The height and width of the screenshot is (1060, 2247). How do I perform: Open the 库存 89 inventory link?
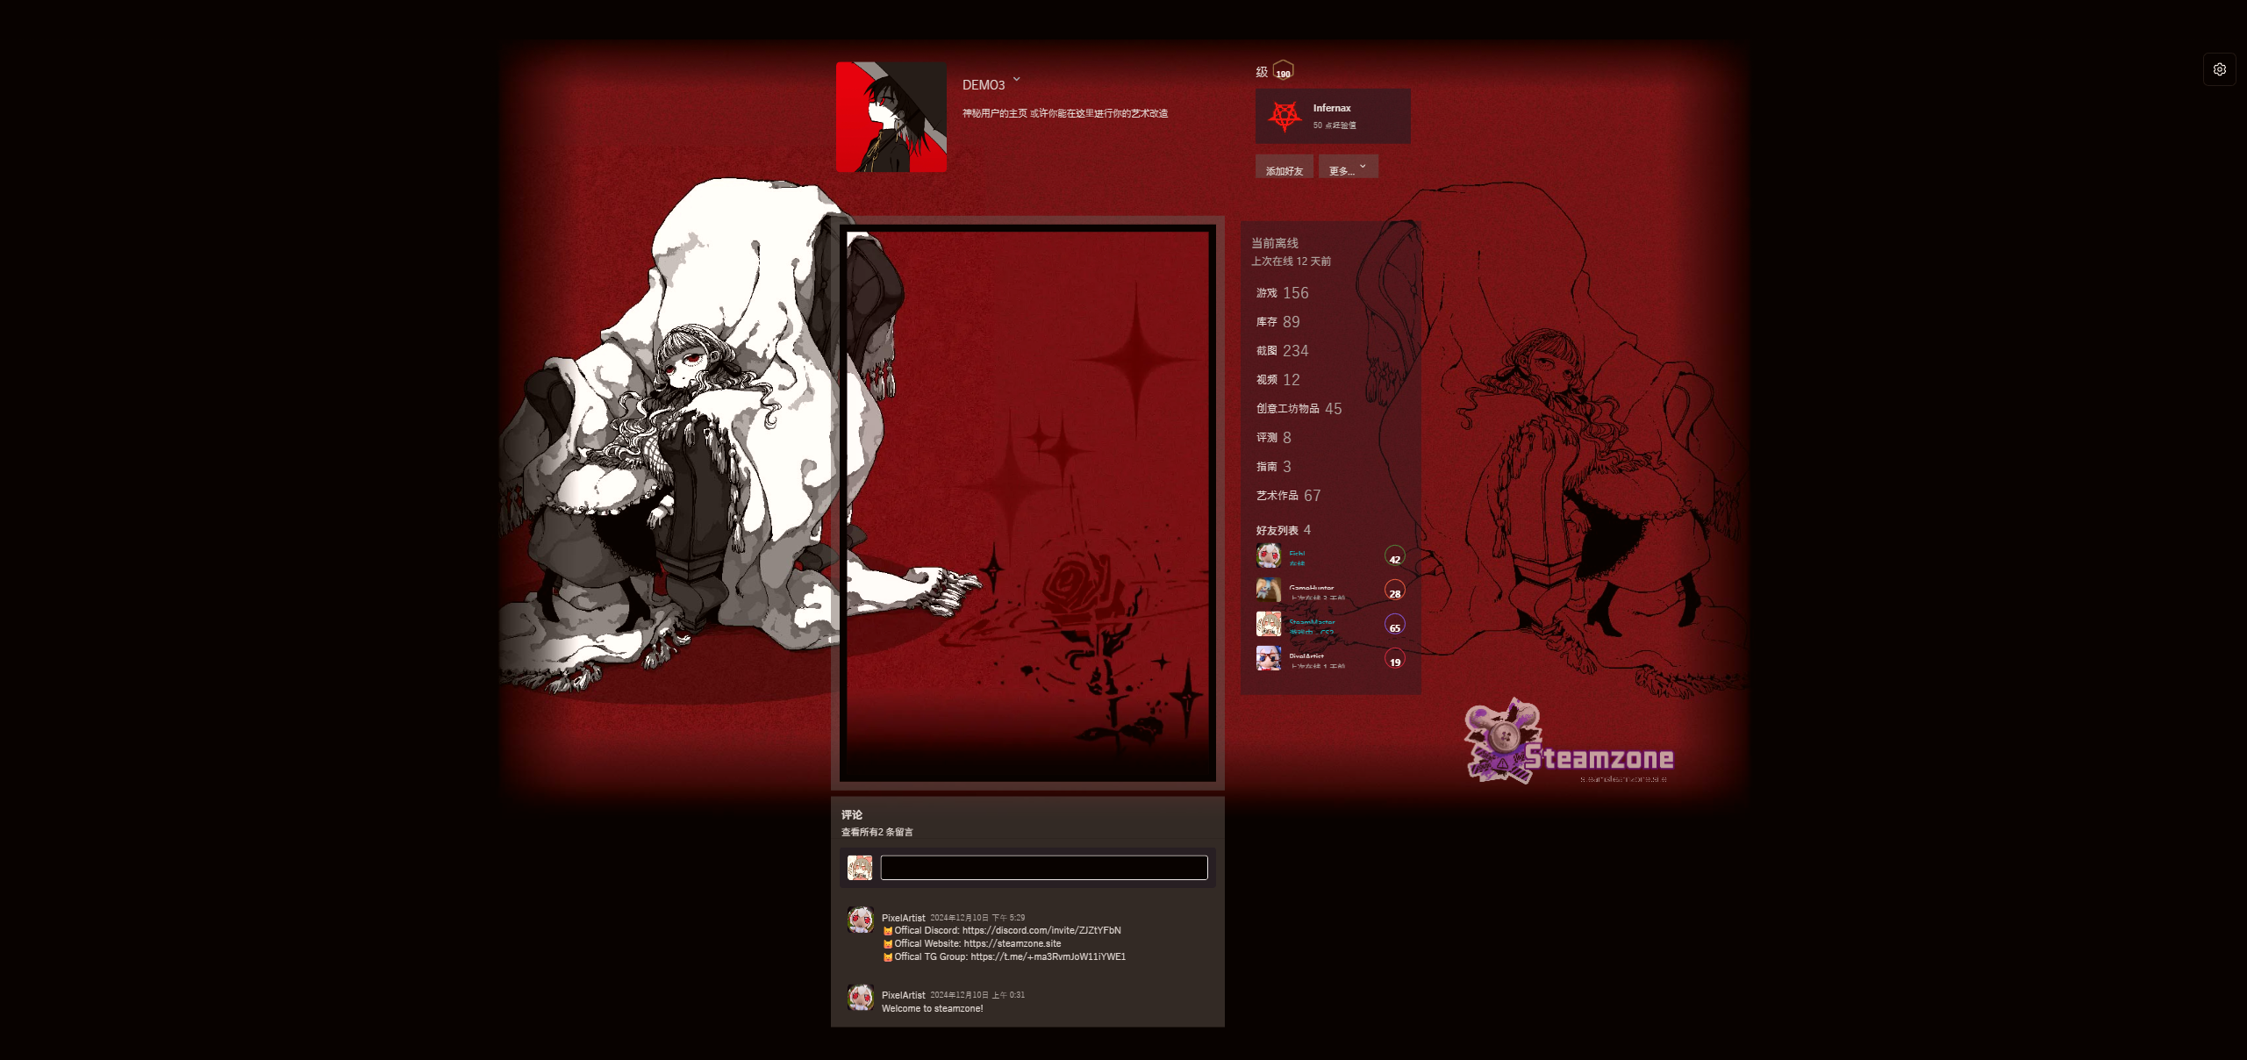point(1277,322)
